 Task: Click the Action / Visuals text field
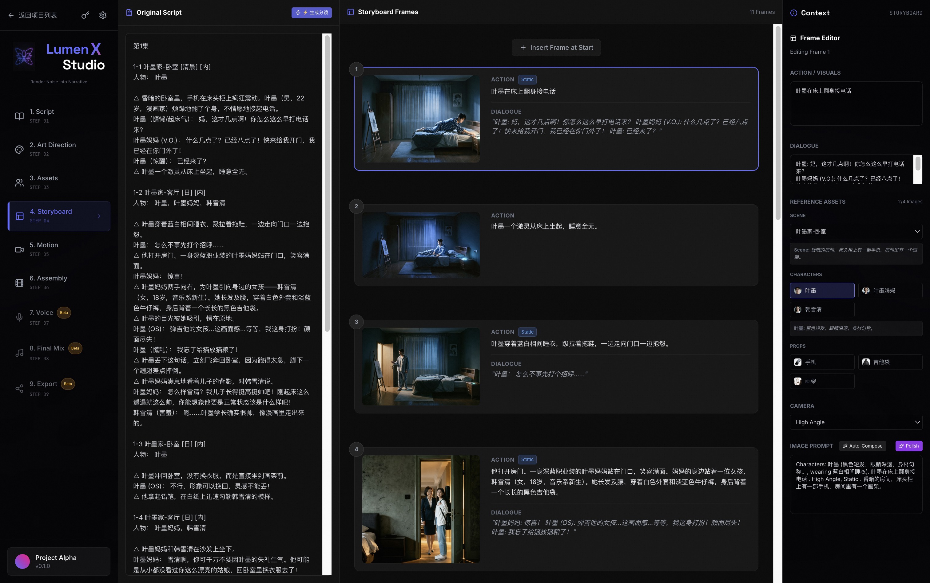(856, 103)
